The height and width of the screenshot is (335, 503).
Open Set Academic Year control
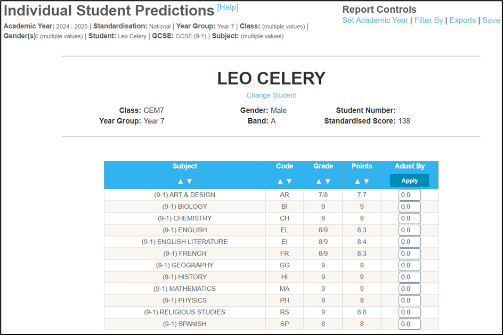[x=375, y=20]
